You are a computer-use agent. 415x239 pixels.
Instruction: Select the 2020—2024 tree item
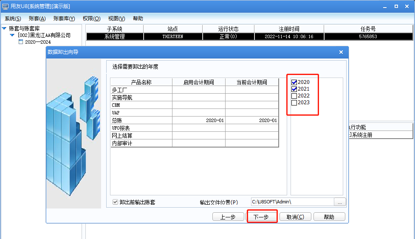38,42
